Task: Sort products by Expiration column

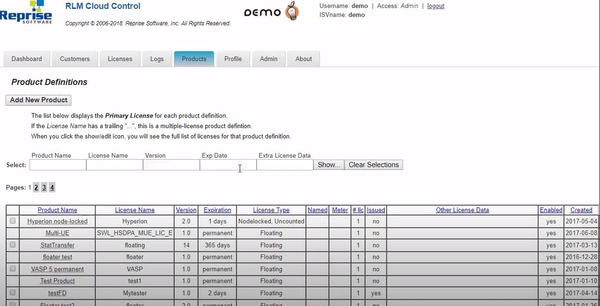Action: (x=217, y=210)
